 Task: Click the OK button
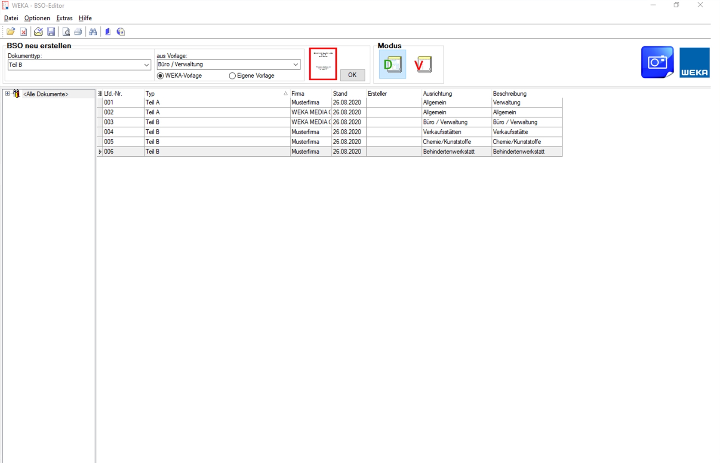[x=352, y=75]
